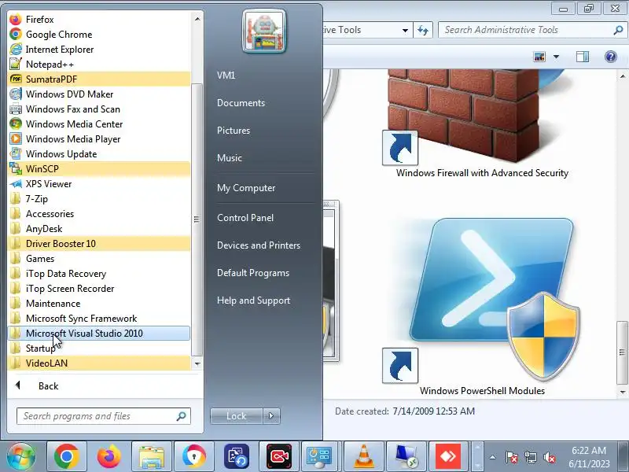The image size is (629, 472).
Task: Open XPS Viewer program
Action: (x=99, y=184)
